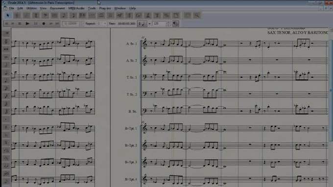Click the playback start measure field
The height and width of the screenshot is (187, 333).
coord(71,23)
